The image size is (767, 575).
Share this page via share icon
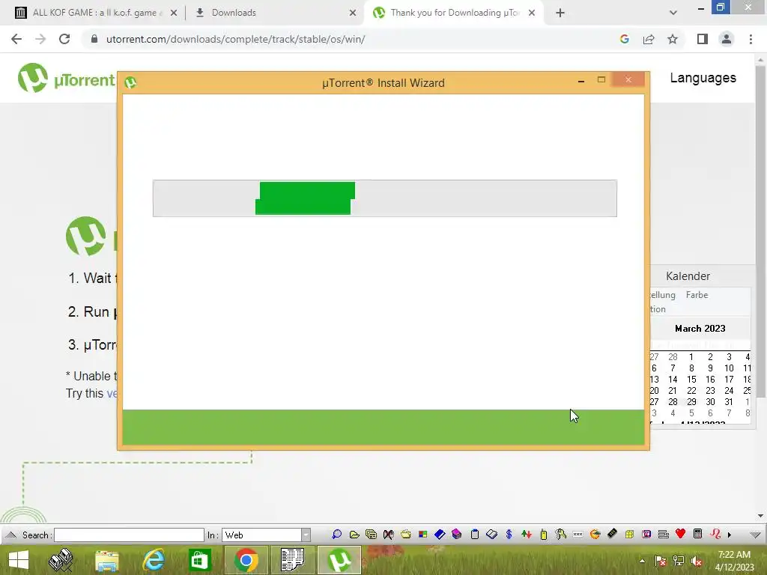(649, 39)
